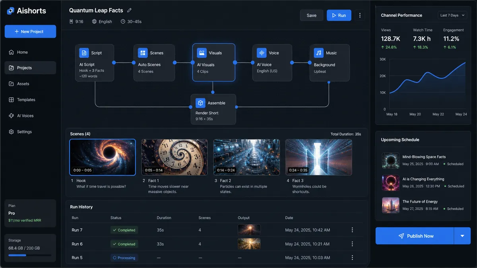Image resolution: width=477 pixels, height=268 pixels.
Task: Click the AI Voices speaker icon
Action: point(11,116)
